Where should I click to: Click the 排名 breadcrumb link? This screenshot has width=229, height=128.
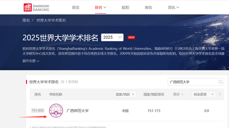pyautogui.click(x=26, y=20)
